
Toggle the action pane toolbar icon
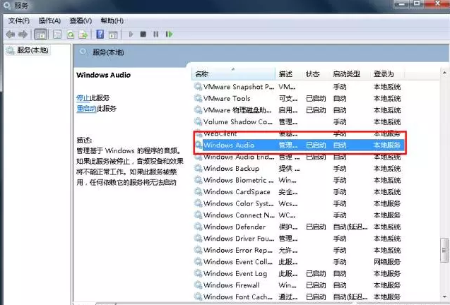point(113,35)
